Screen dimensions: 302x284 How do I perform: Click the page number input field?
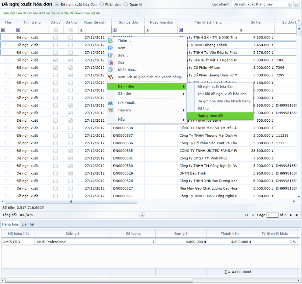click(272, 215)
